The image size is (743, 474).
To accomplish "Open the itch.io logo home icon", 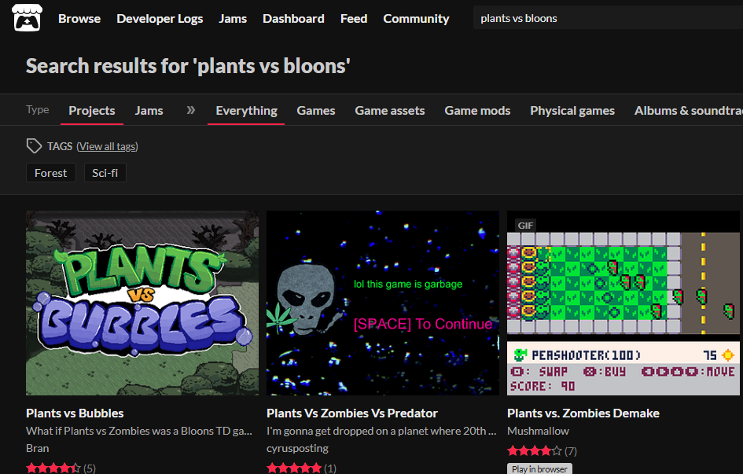I will coord(27,18).
